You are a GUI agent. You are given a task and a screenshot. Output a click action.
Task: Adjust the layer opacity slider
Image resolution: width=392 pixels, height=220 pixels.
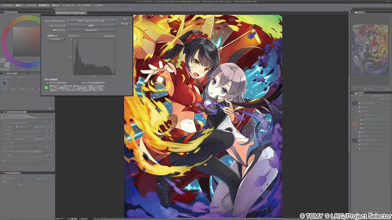click(x=378, y=96)
